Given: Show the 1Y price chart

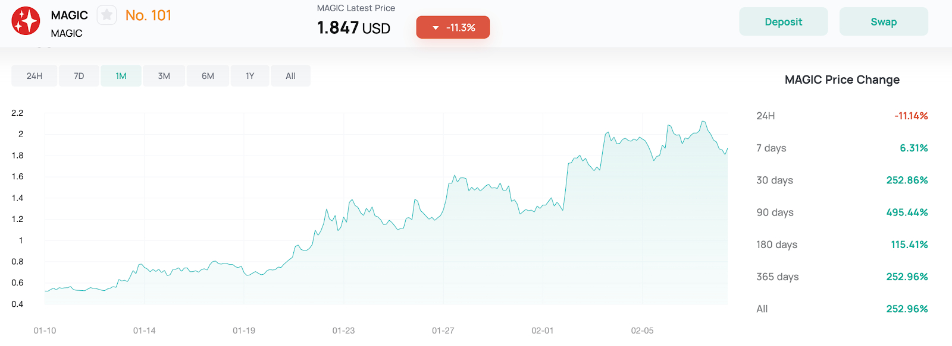Looking at the screenshot, I should coord(250,76).
